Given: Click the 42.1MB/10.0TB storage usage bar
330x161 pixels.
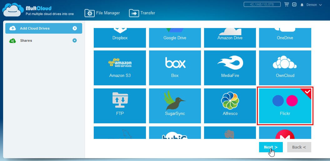Looking at the screenshot, I should [x=262, y=4].
